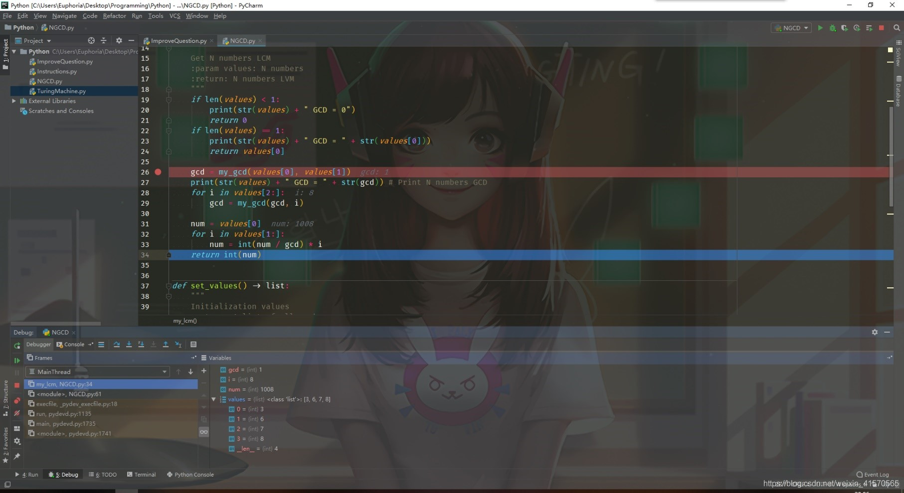
Task: Toggle breakpoint on line 26
Action: coord(158,172)
